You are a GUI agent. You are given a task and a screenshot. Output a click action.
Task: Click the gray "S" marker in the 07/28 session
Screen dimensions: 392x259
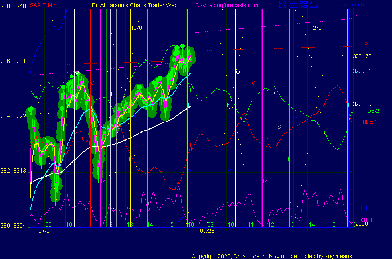pyautogui.click(x=279, y=127)
